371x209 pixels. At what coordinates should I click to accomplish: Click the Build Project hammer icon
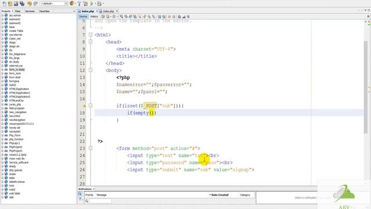[79, 3]
